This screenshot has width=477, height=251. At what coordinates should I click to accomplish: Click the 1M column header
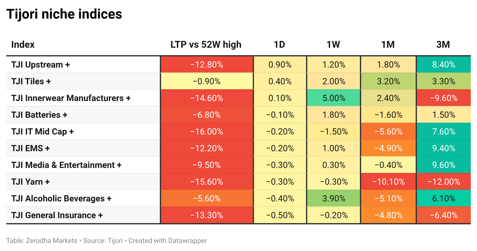point(388,44)
